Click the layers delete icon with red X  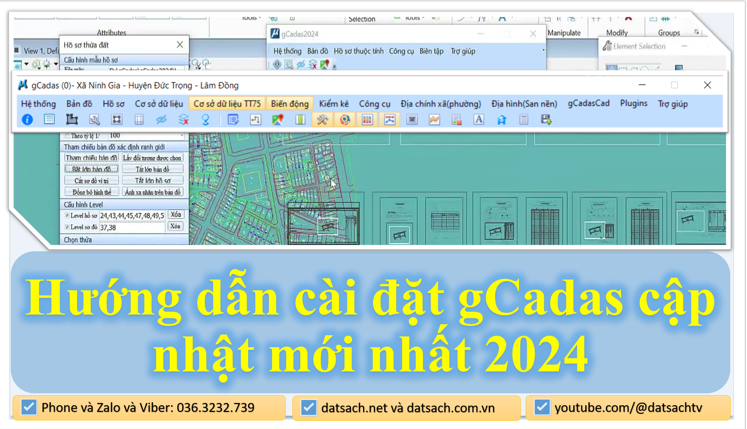click(x=183, y=120)
